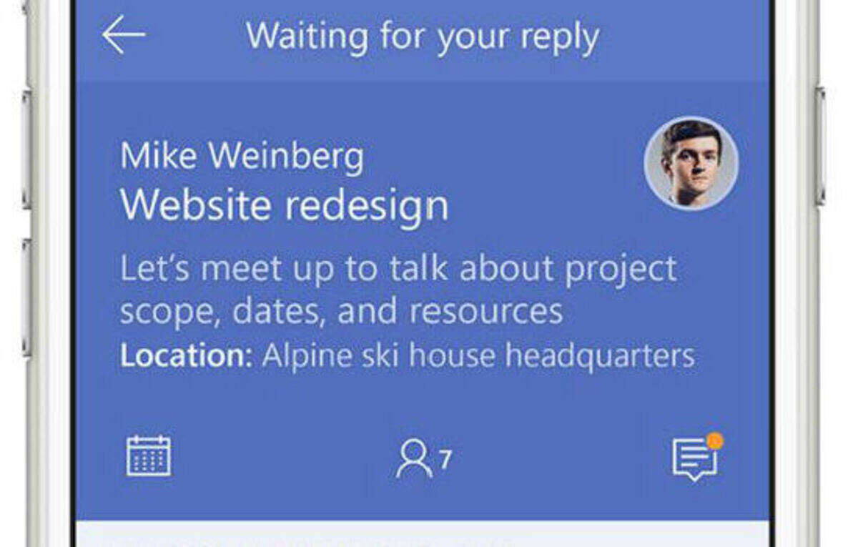Viewport: 858px width, 547px height.
Task: Tap the white card below the meeting invite
Action: pyautogui.click(x=423, y=534)
